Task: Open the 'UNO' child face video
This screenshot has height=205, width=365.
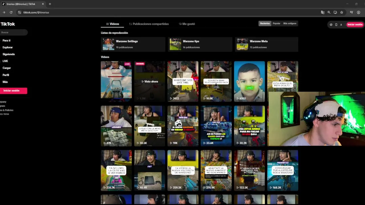Action: (x=249, y=81)
